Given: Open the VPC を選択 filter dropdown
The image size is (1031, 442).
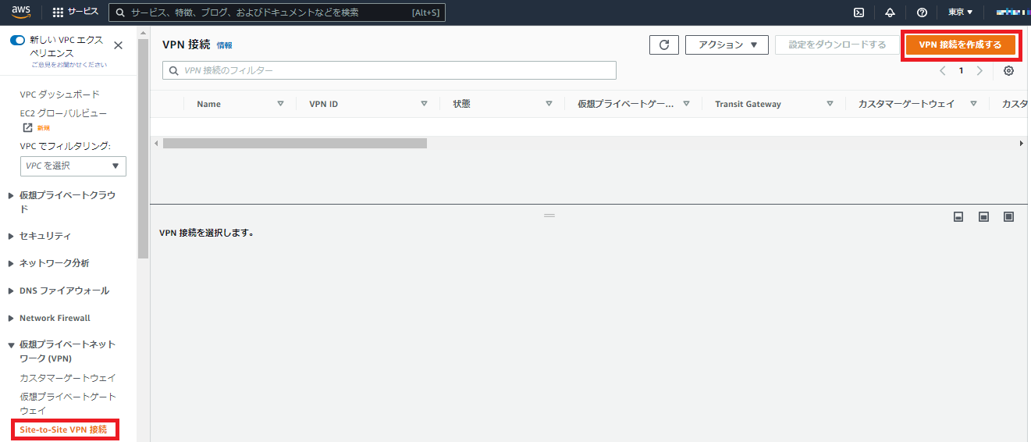Looking at the screenshot, I should click(x=73, y=166).
